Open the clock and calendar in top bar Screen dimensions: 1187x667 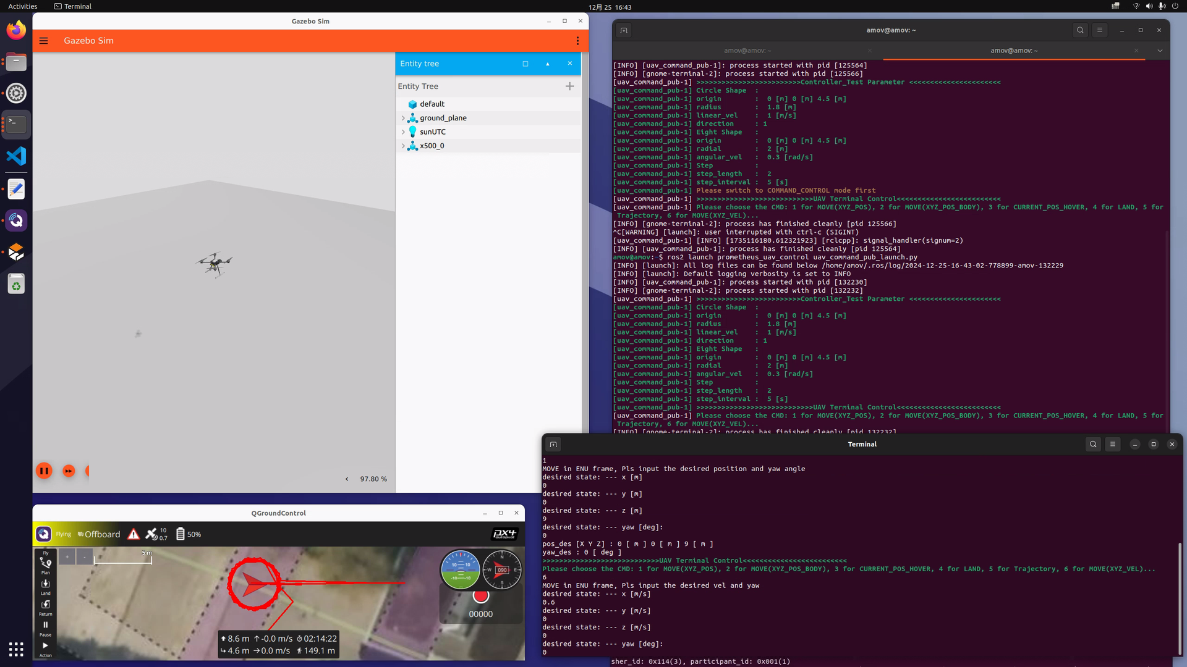click(x=610, y=7)
